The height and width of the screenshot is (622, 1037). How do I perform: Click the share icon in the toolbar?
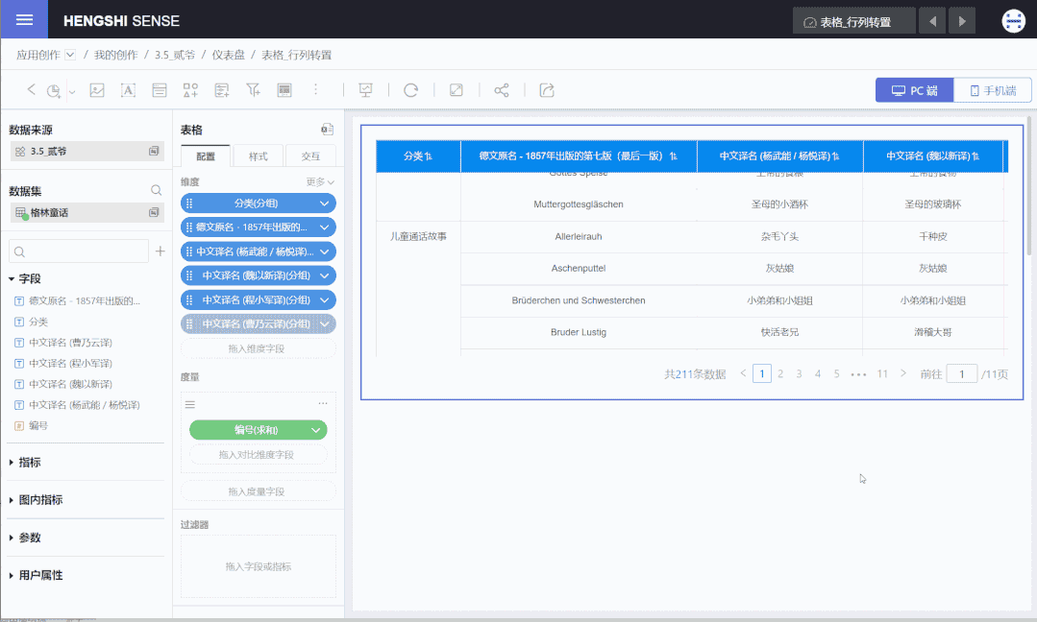coord(501,90)
